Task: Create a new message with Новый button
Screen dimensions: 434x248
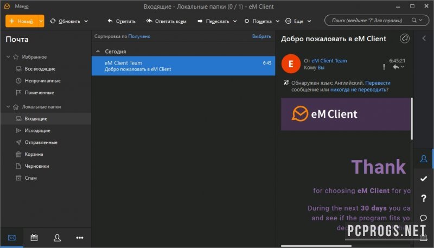Action: point(21,21)
